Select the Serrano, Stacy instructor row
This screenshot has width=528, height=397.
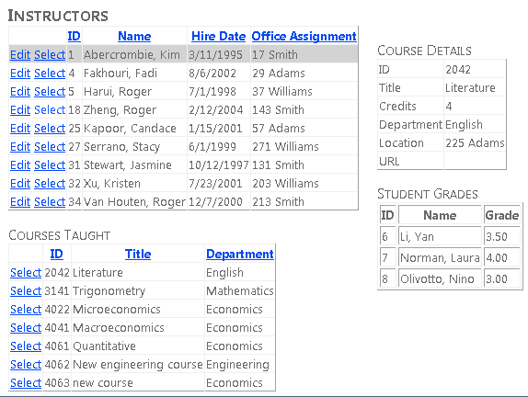[x=50, y=147]
